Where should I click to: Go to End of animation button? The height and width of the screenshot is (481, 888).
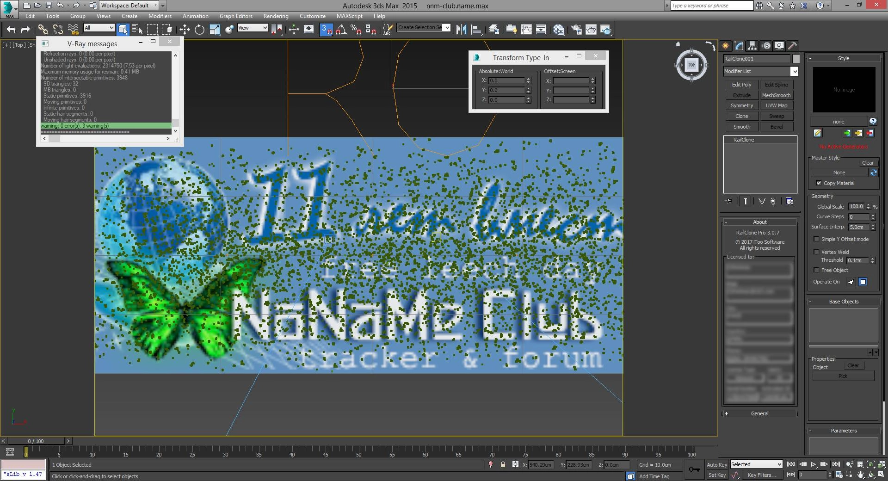(x=836, y=464)
